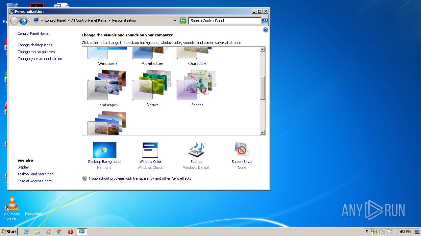Select Control Panel in the breadcrumb
This screenshot has height=236, width=421.
tap(55, 20)
